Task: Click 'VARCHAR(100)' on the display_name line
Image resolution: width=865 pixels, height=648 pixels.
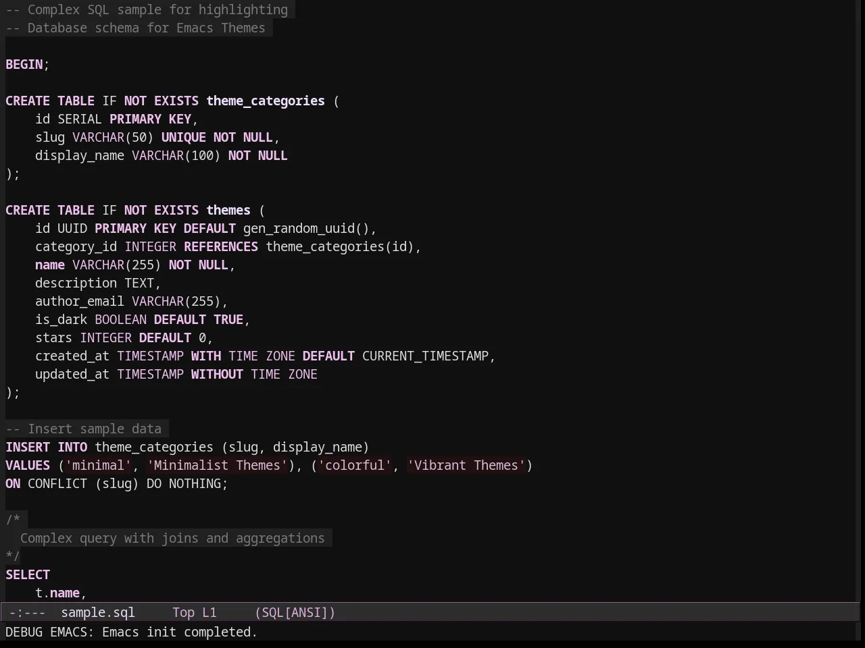Action: [x=176, y=156]
